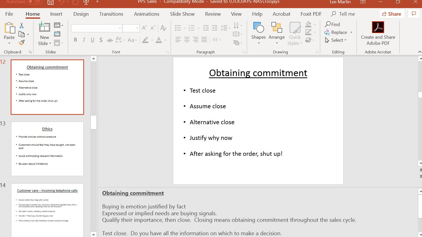This screenshot has height=237, width=422.
Task: Select slide 13 Ethics thumbnail
Action: pos(47,149)
